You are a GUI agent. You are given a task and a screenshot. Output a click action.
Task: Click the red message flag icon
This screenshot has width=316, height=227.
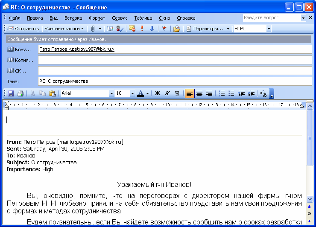click(164, 29)
